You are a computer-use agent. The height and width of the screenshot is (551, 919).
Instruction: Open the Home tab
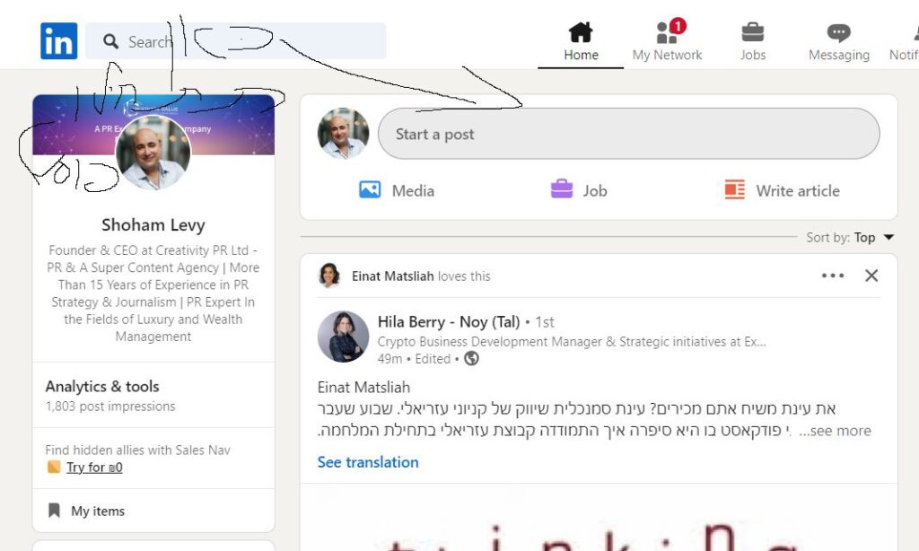coord(581,42)
